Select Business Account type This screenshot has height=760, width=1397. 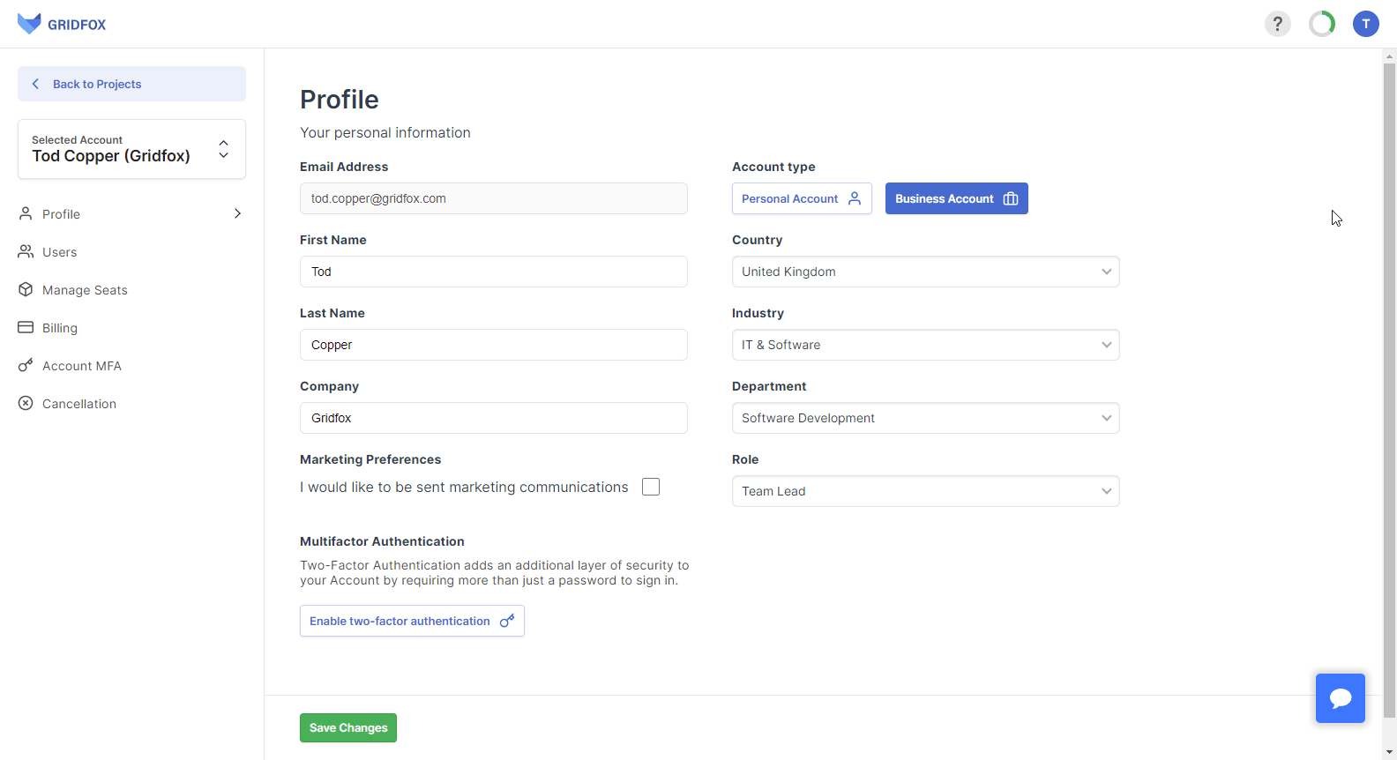956,198
